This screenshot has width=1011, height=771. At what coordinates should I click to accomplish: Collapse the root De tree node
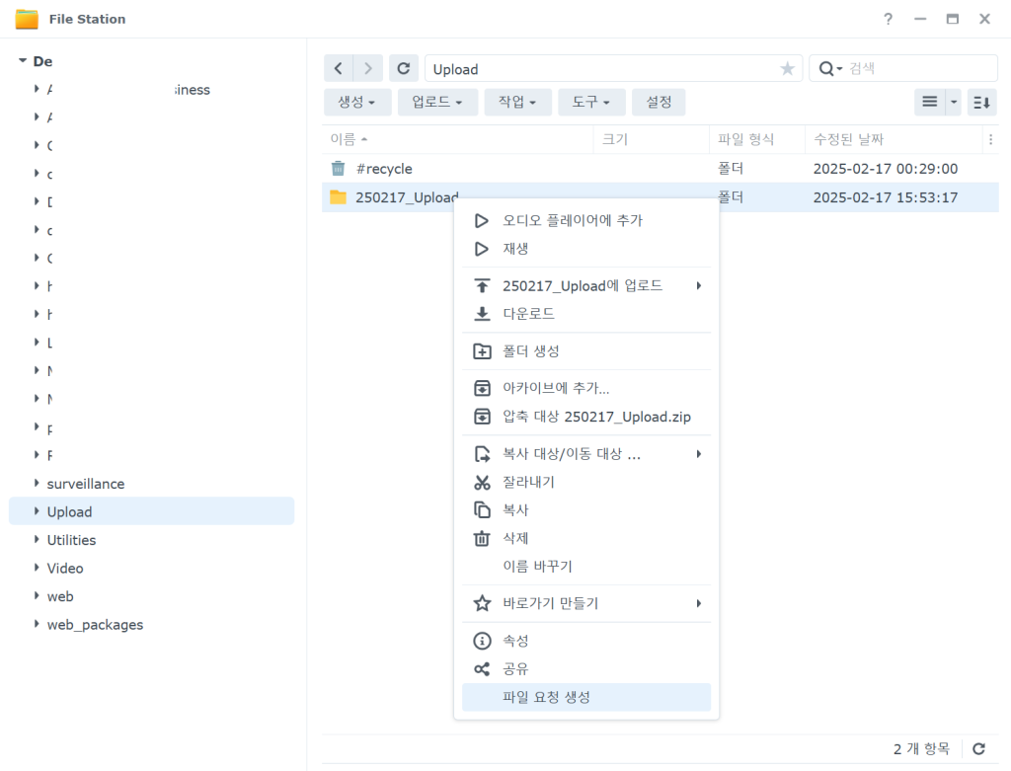click(x=23, y=60)
